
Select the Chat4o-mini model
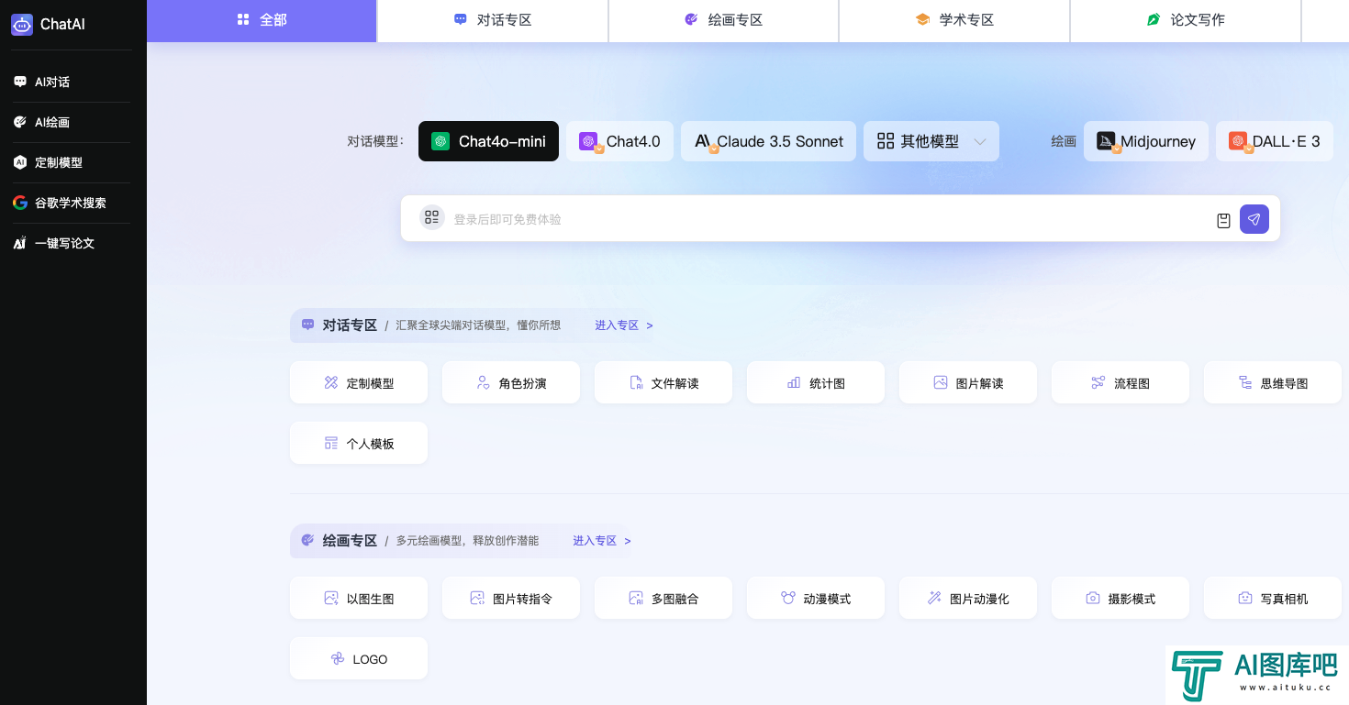pyautogui.click(x=488, y=141)
